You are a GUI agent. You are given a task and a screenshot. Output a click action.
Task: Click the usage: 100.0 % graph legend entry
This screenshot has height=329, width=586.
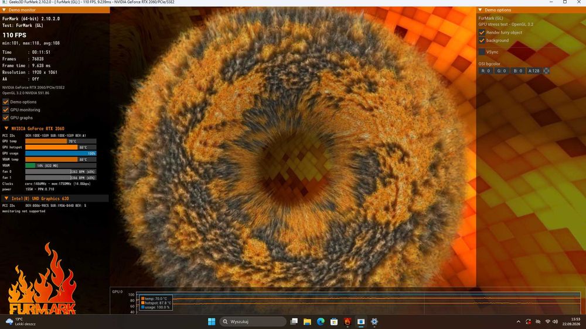(x=155, y=307)
